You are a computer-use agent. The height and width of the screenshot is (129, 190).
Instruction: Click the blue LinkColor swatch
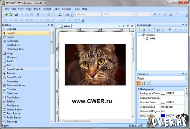tap(163, 115)
